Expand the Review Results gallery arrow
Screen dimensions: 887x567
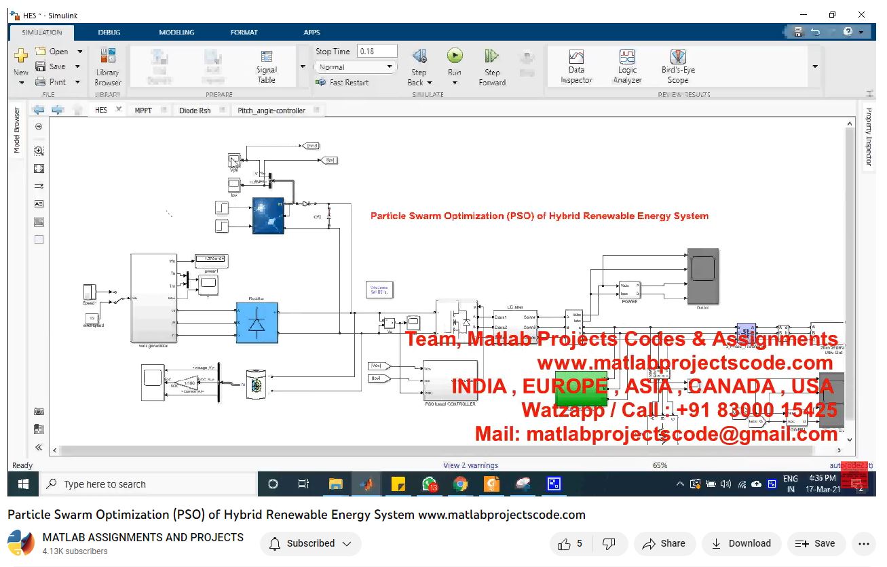click(x=815, y=66)
